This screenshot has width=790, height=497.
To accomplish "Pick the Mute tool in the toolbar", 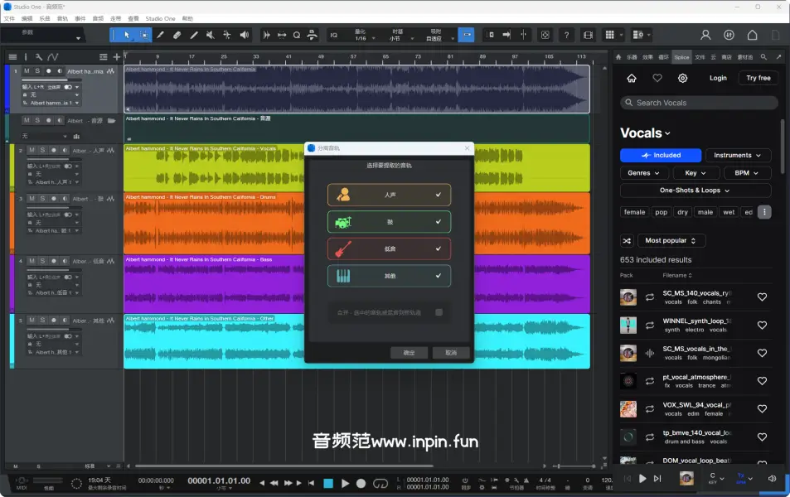I will pos(211,35).
